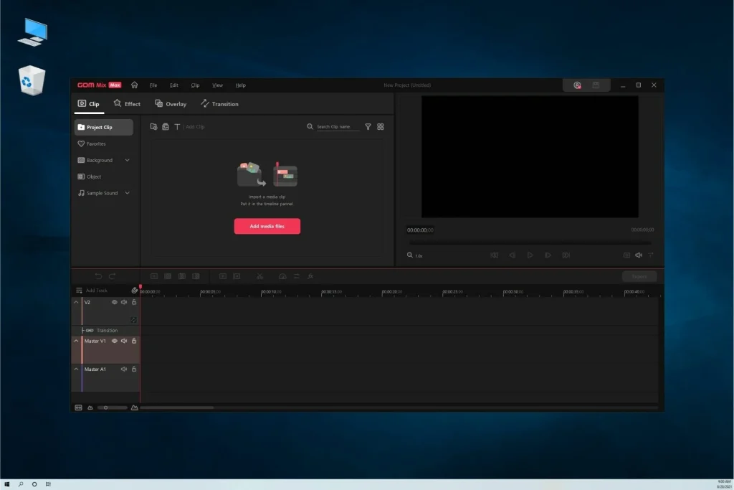The image size is (734, 490).
Task: Switch to the Transition tab
Action: 220,103
